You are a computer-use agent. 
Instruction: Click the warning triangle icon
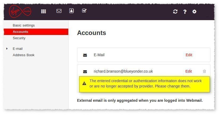click(84, 83)
